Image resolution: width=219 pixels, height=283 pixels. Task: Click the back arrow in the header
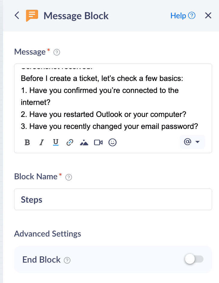pyautogui.click(x=17, y=16)
